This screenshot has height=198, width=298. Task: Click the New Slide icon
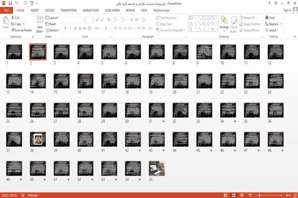[x=40, y=20]
